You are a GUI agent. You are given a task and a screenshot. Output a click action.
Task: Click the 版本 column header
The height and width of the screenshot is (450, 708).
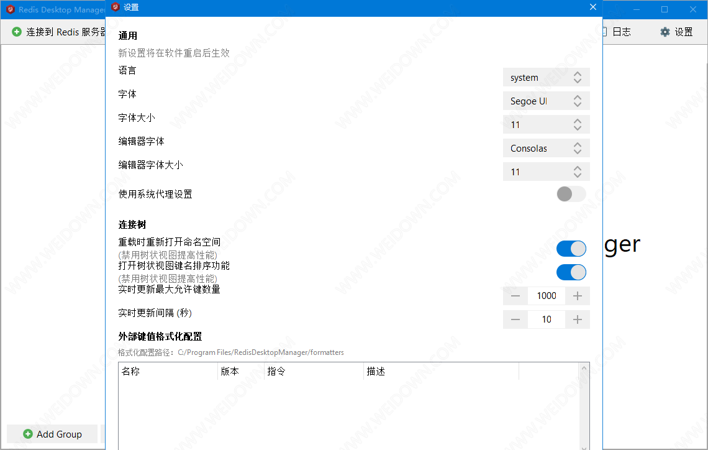click(x=241, y=372)
